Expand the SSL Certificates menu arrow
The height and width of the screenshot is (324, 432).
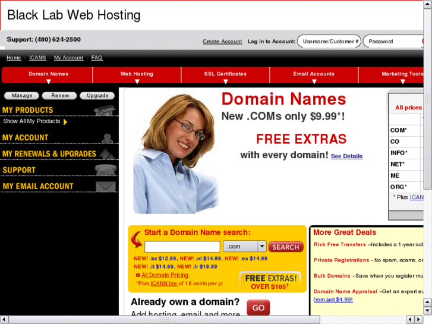pos(226,81)
